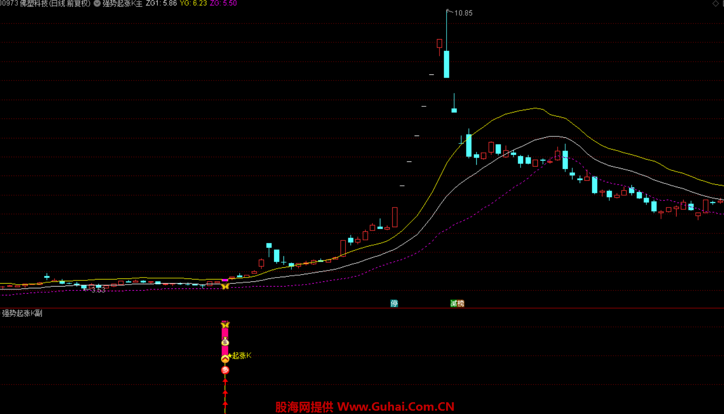Click the ZG1: 5.86 indicator value
The image size is (724, 414).
(161, 3)
